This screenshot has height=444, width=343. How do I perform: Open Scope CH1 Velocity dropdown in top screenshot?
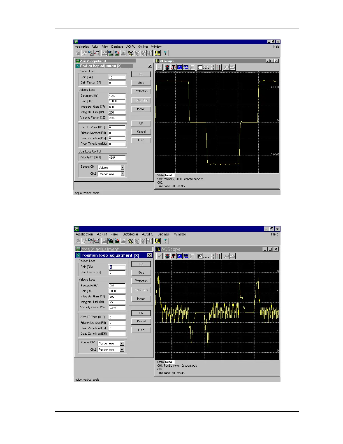(x=122, y=168)
